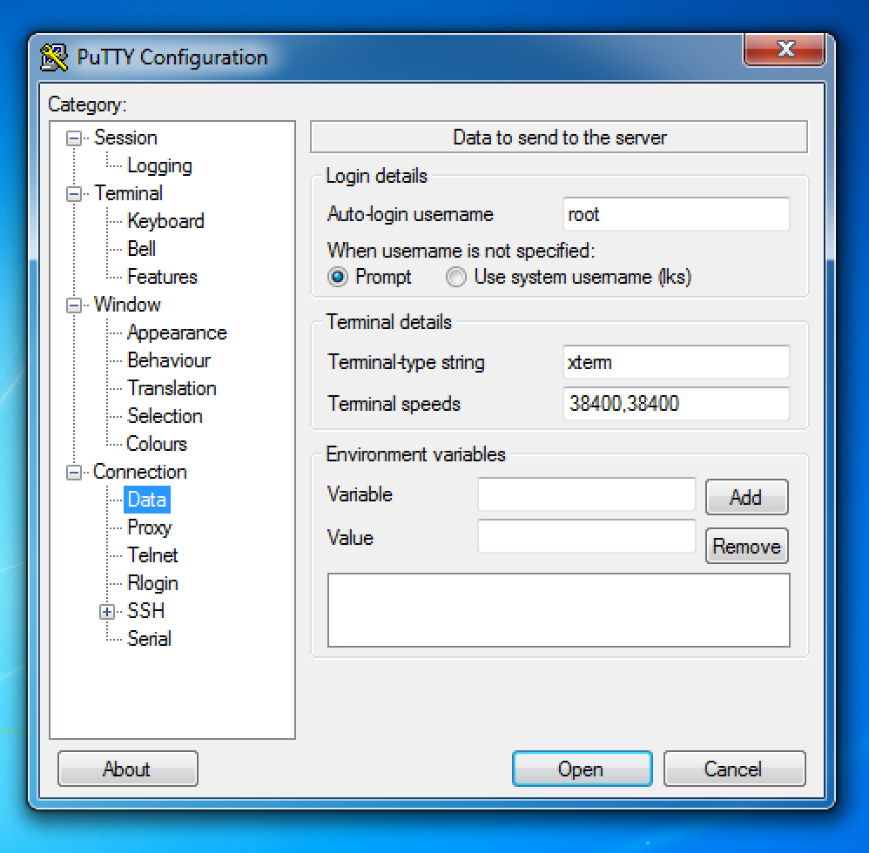Click the Terminal speeds field

677,404
